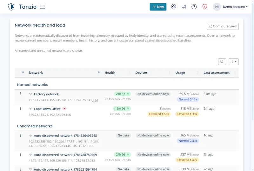Image resolution: width=254 pixels, height=171 pixels.
Task: Open actions menu for network 1784788750669
Action: click(21, 154)
